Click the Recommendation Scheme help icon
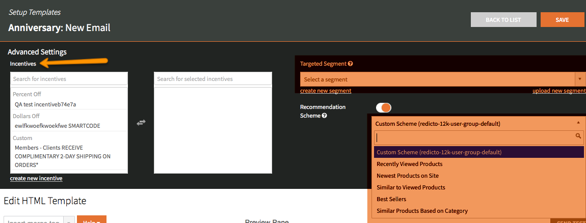 [325, 116]
